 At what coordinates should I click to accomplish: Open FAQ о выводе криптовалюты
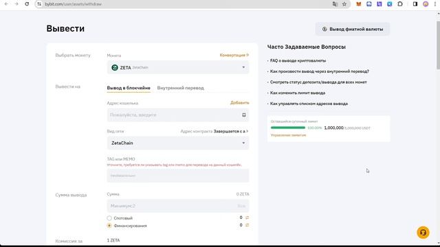[x=298, y=60]
